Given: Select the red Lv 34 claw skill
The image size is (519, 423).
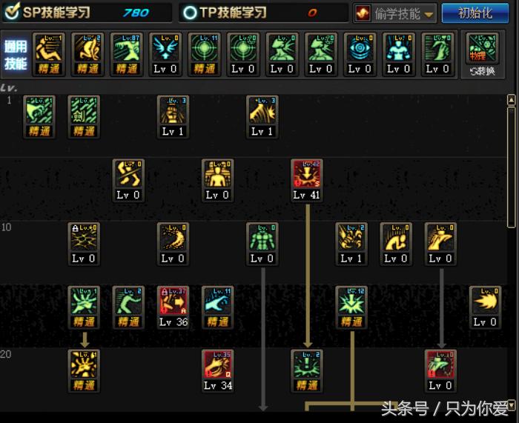Looking at the screenshot, I should pos(218,371).
